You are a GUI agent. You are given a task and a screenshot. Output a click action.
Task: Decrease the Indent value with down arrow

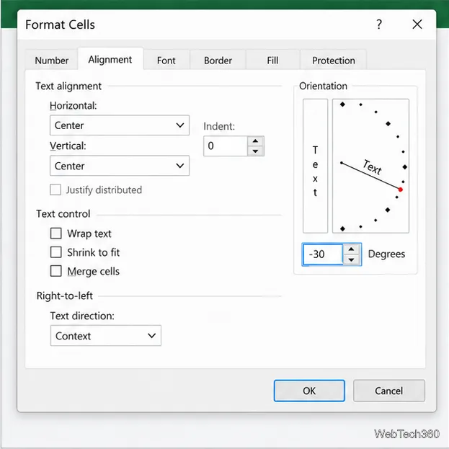coord(255,151)
